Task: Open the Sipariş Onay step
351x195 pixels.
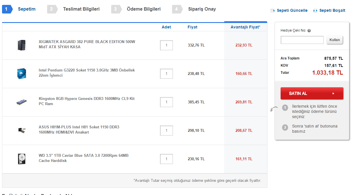Action: 202,9
